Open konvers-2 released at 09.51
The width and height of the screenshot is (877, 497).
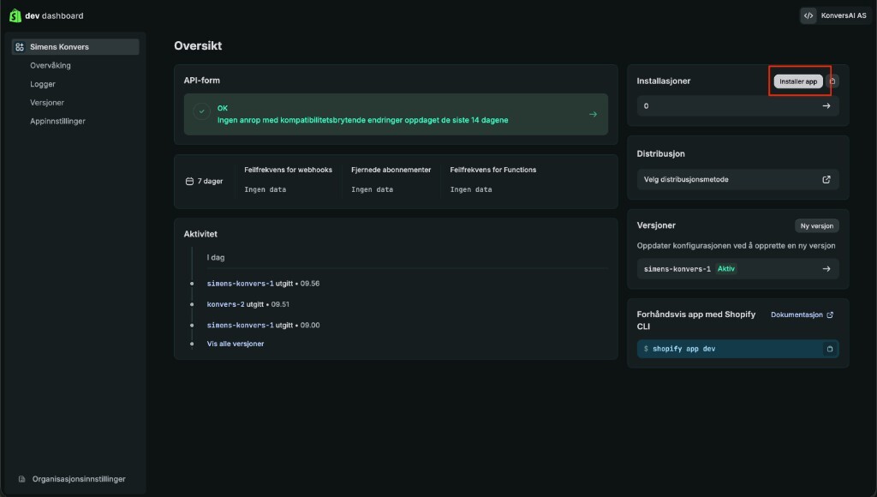[225, 304]
